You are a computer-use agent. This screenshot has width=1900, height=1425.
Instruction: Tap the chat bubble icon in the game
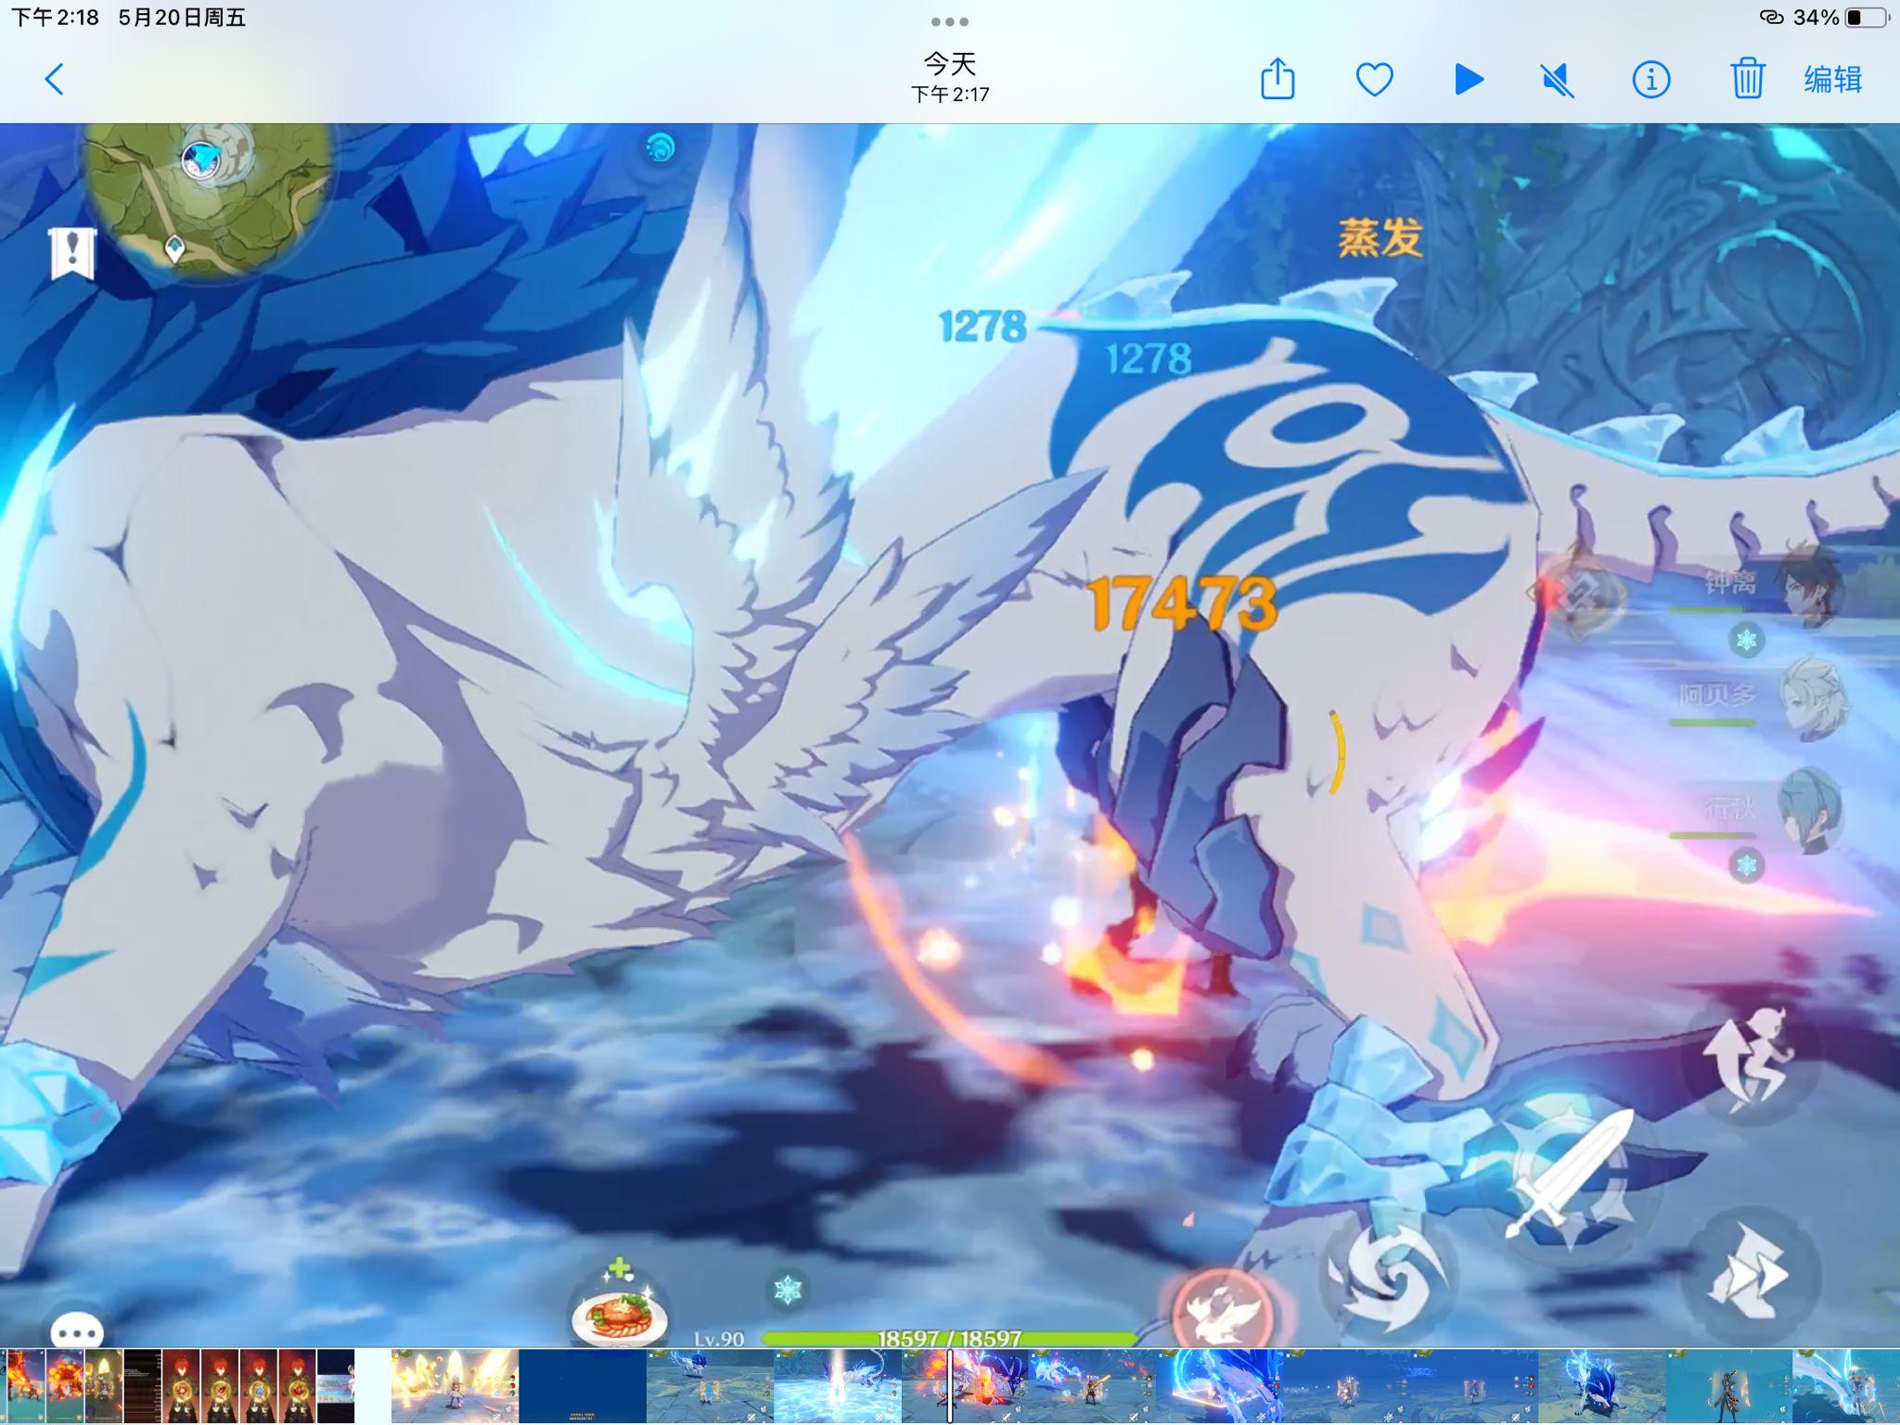click(77, 1331)
